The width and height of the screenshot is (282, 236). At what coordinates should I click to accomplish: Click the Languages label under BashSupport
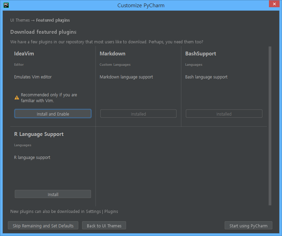point(194,65)
